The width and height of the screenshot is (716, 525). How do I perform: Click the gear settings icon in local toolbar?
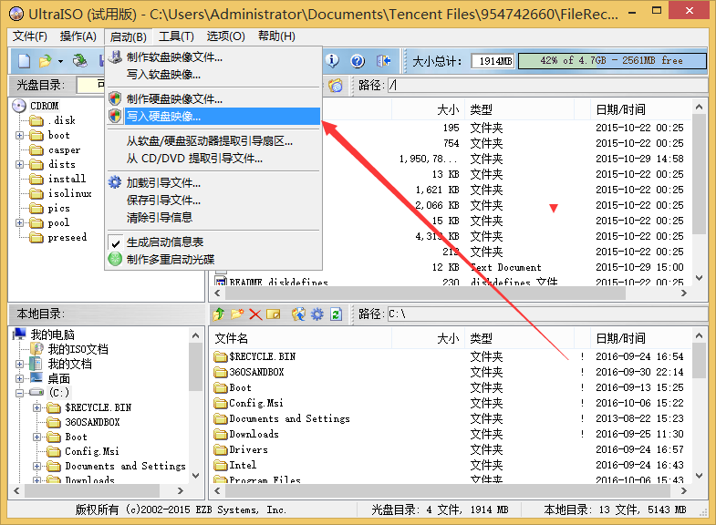(x=316, y=314)
